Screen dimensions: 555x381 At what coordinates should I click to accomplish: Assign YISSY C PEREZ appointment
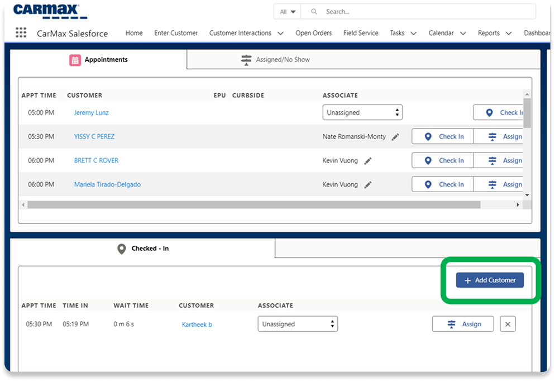pos(499,137)
